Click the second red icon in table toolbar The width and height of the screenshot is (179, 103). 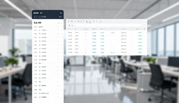72,21
